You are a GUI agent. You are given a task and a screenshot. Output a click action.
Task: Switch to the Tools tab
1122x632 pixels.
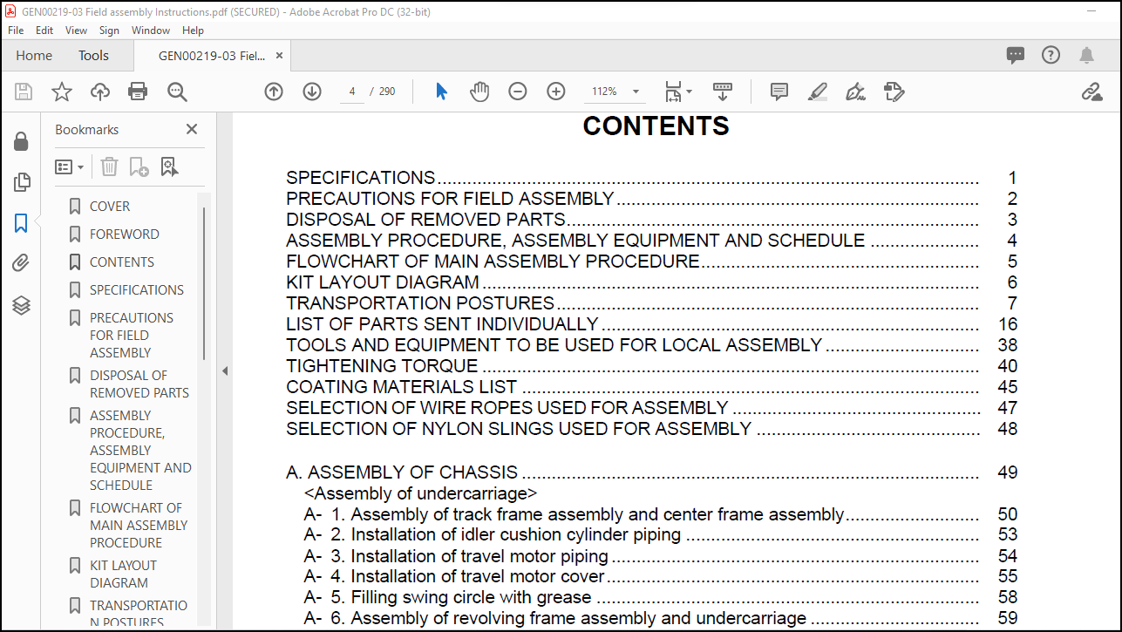click(x=93, y=55)
